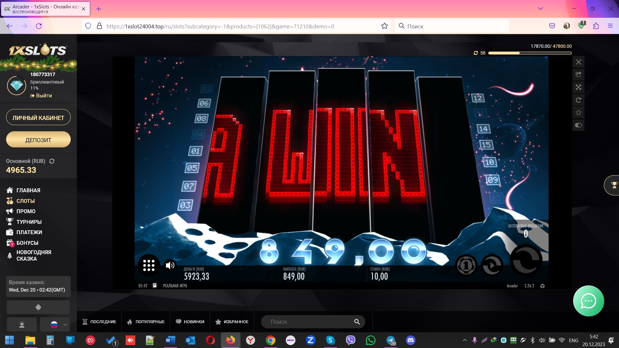619x348 pixels.
Task: Click the Android app download button
Action: click(38, 307)
